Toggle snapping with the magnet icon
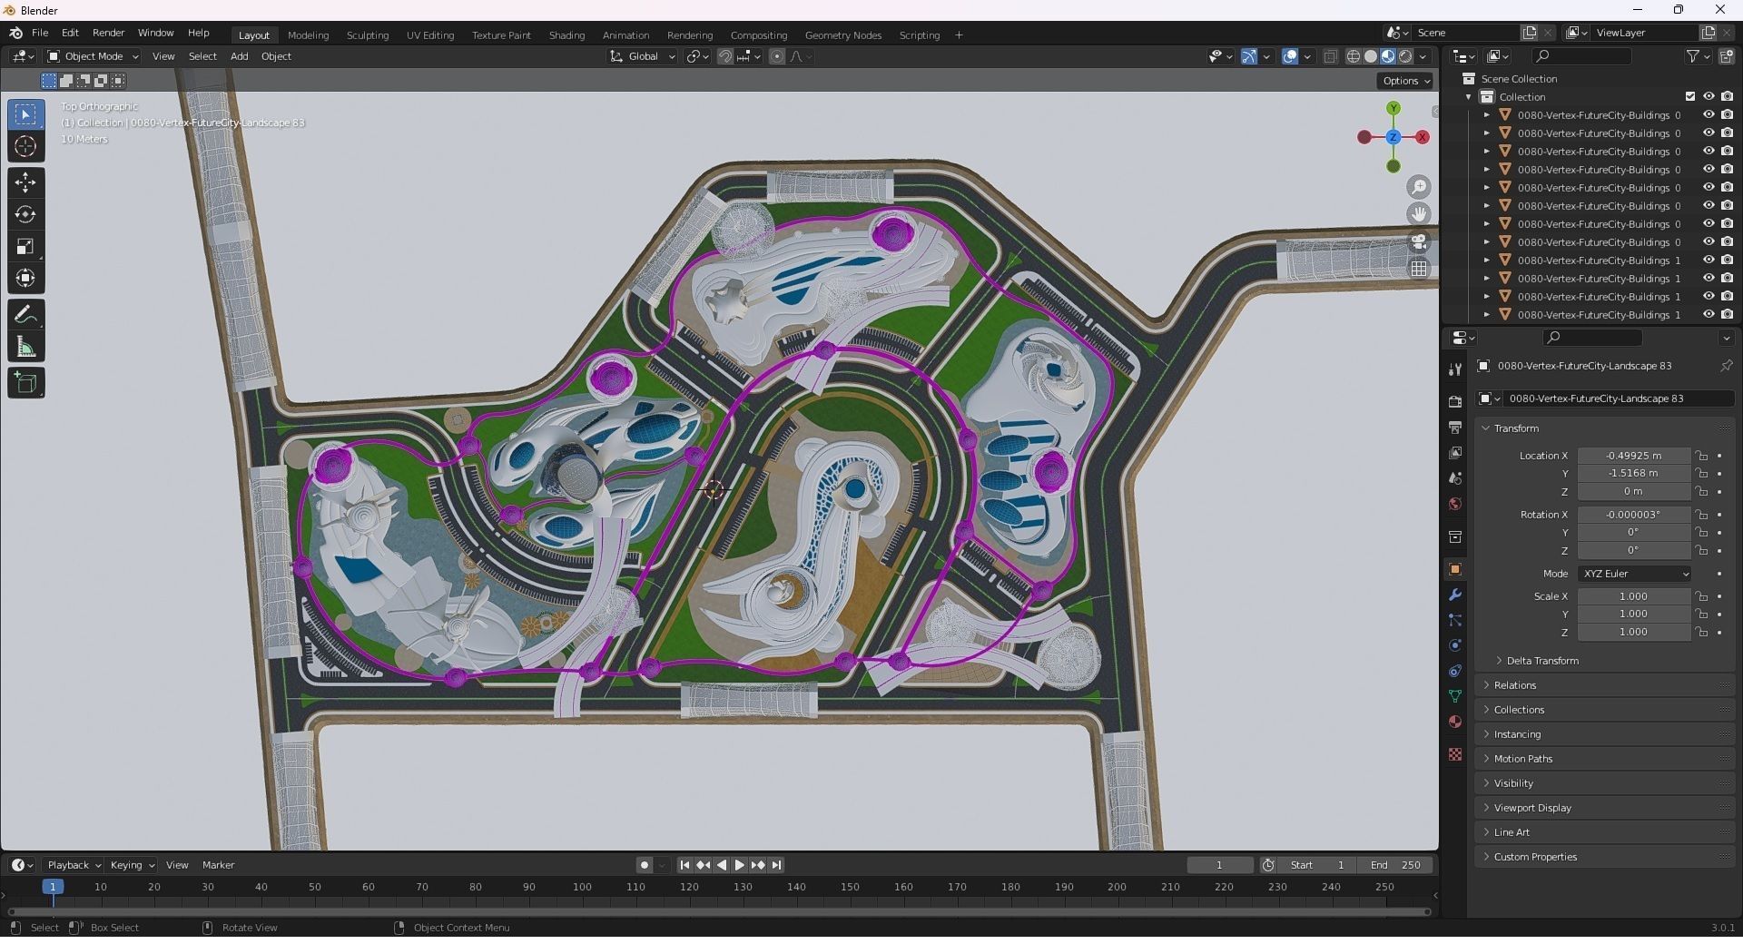Screen dimensions: 1743x944 [725, 56]
